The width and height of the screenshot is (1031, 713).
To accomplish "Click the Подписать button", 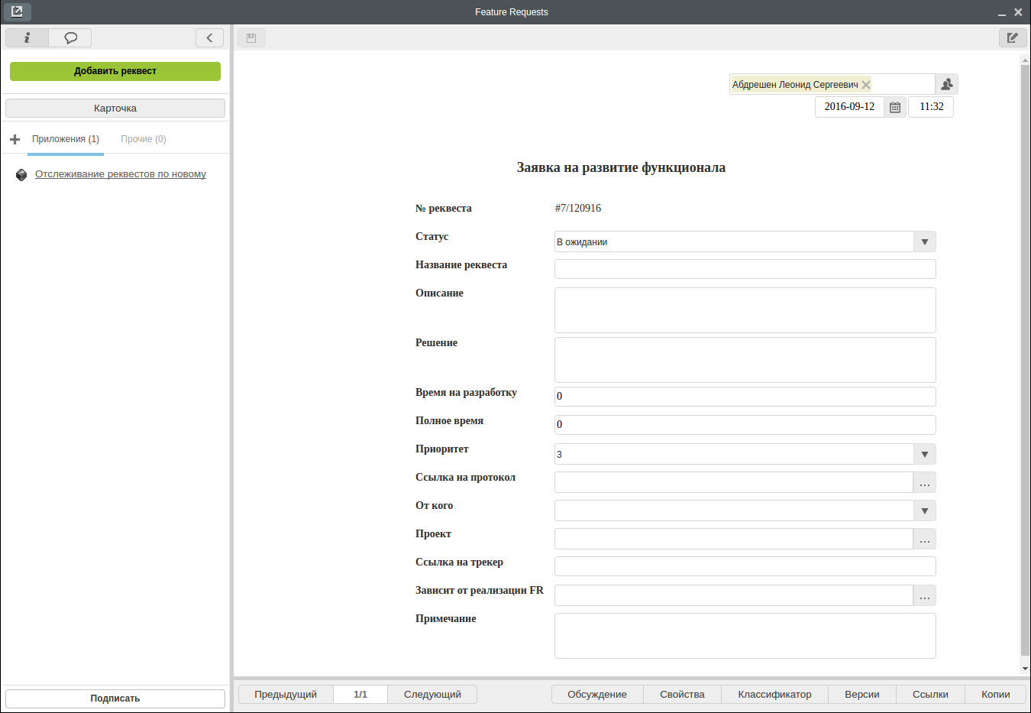I will (115, 698).
